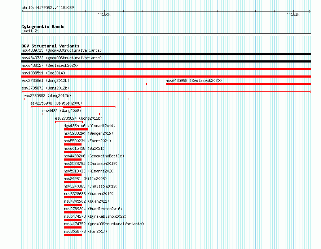The width and height of the screenshot is (321, 249).
Task: Click the thin red line under esv2735872
Action: click(x=166, y=92)
